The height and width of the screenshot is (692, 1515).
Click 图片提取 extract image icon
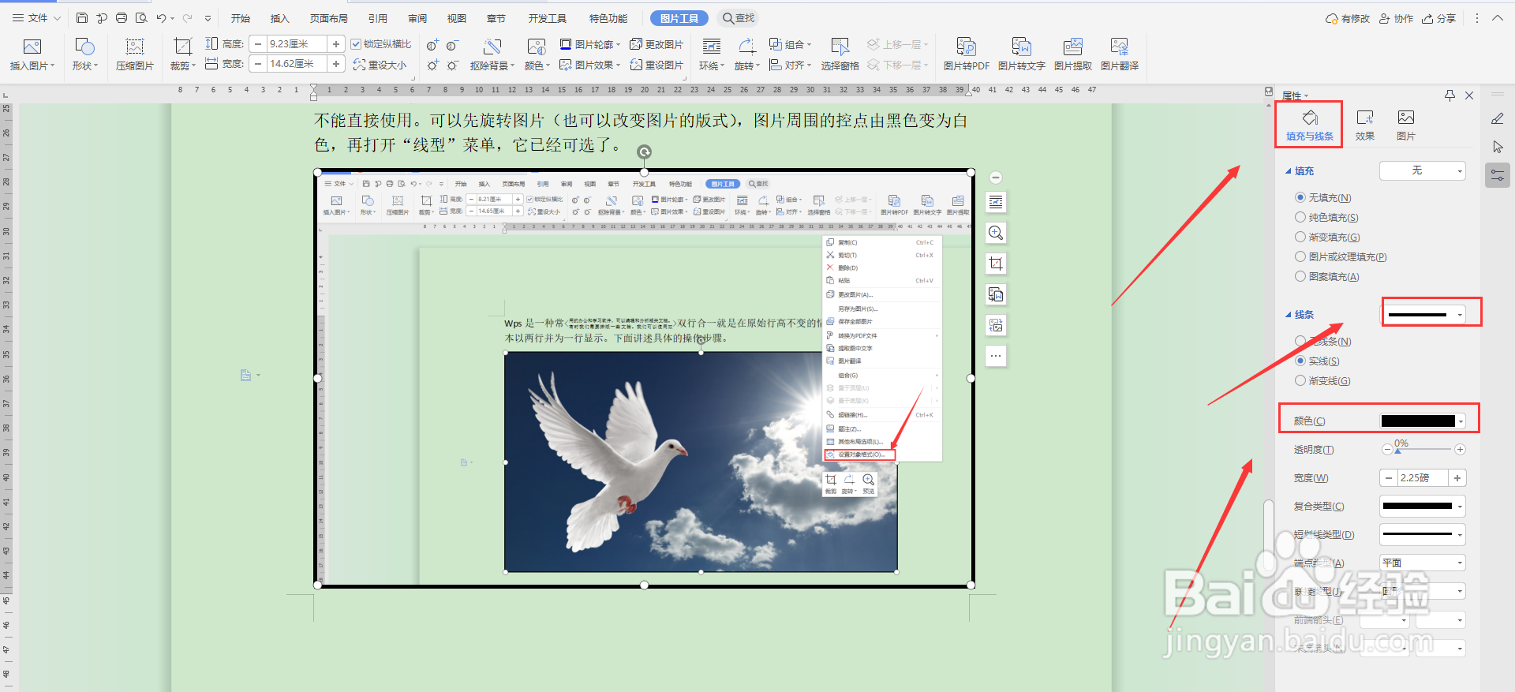coord(1073,47)
